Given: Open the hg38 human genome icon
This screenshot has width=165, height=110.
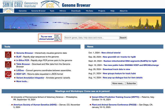Looking at the screenshot, I should point(8,55).
